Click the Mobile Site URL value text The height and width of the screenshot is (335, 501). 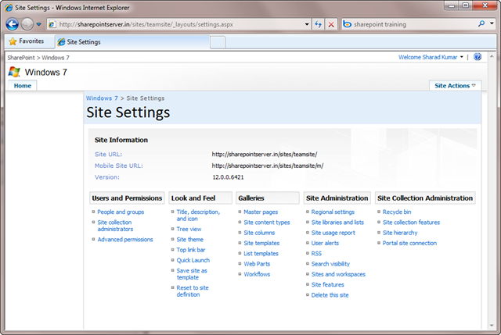pyautogui.click(x=268, y=166)
